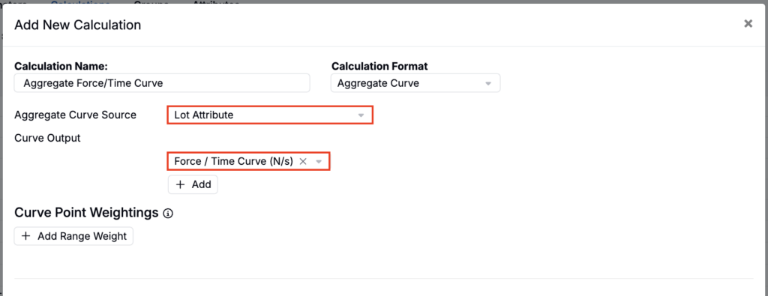The image size is (768, 296).
Task: Click the Aggregate Curve Source label
Action: coord(76,115)
